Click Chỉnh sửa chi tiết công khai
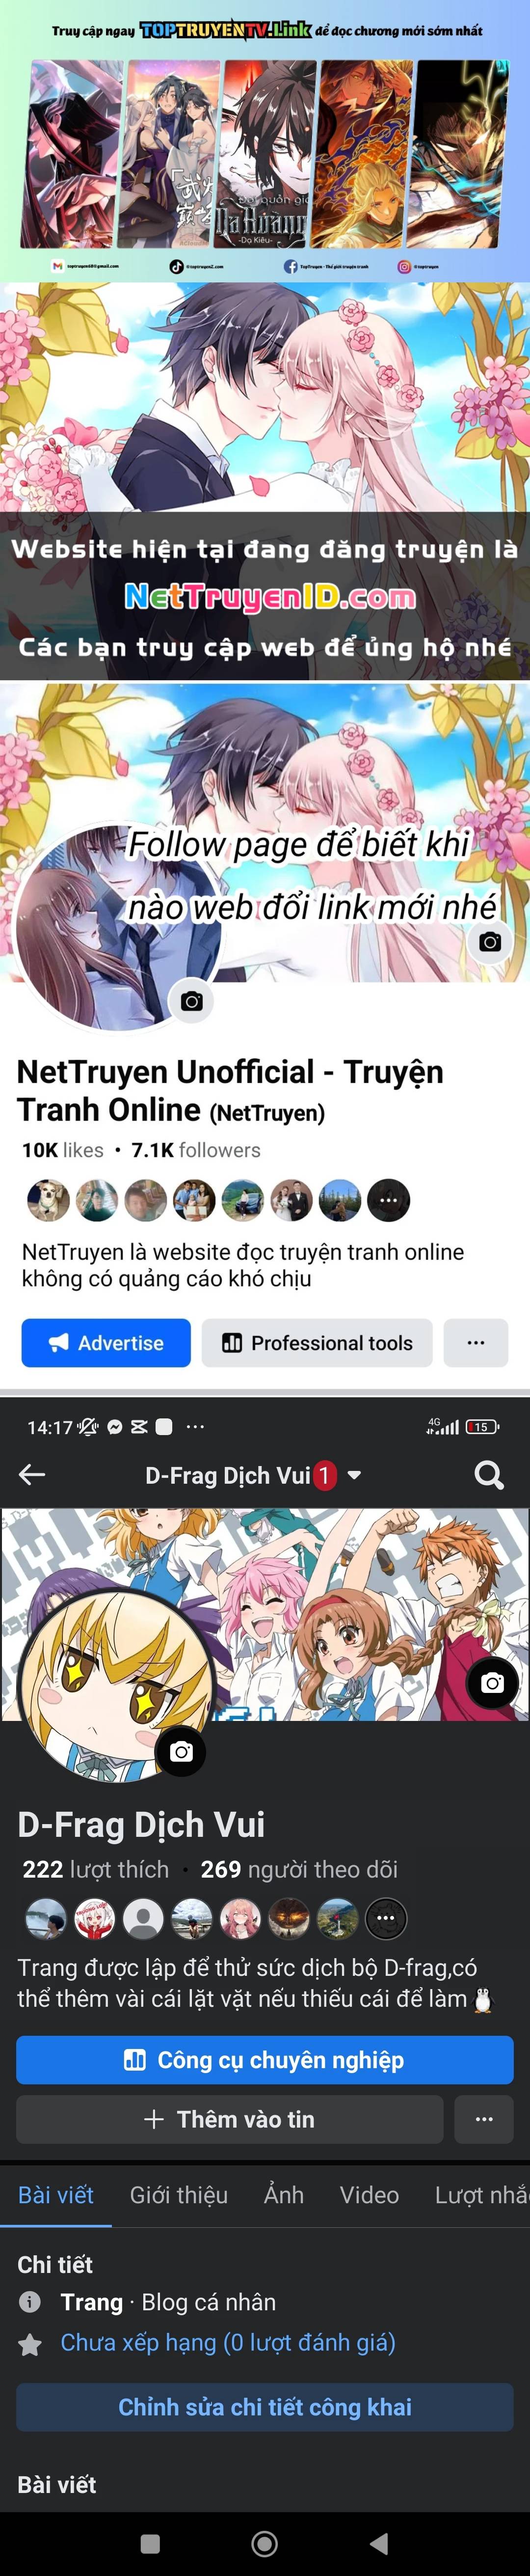530x2576 pixels. pos(265,2407)
